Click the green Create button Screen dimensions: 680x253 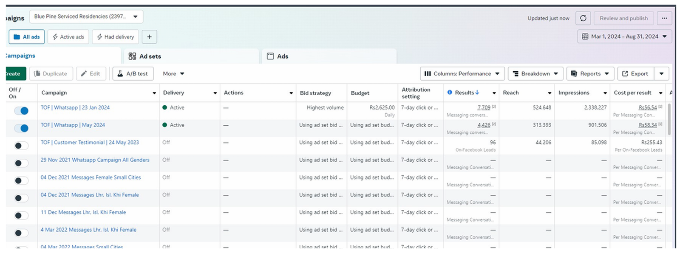click(16, 73)
